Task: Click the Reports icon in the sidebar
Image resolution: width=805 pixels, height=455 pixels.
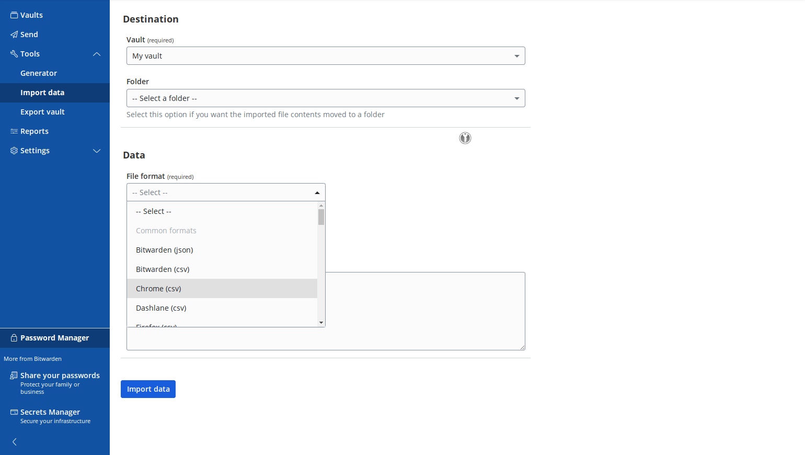Action: tap(14, 131)
